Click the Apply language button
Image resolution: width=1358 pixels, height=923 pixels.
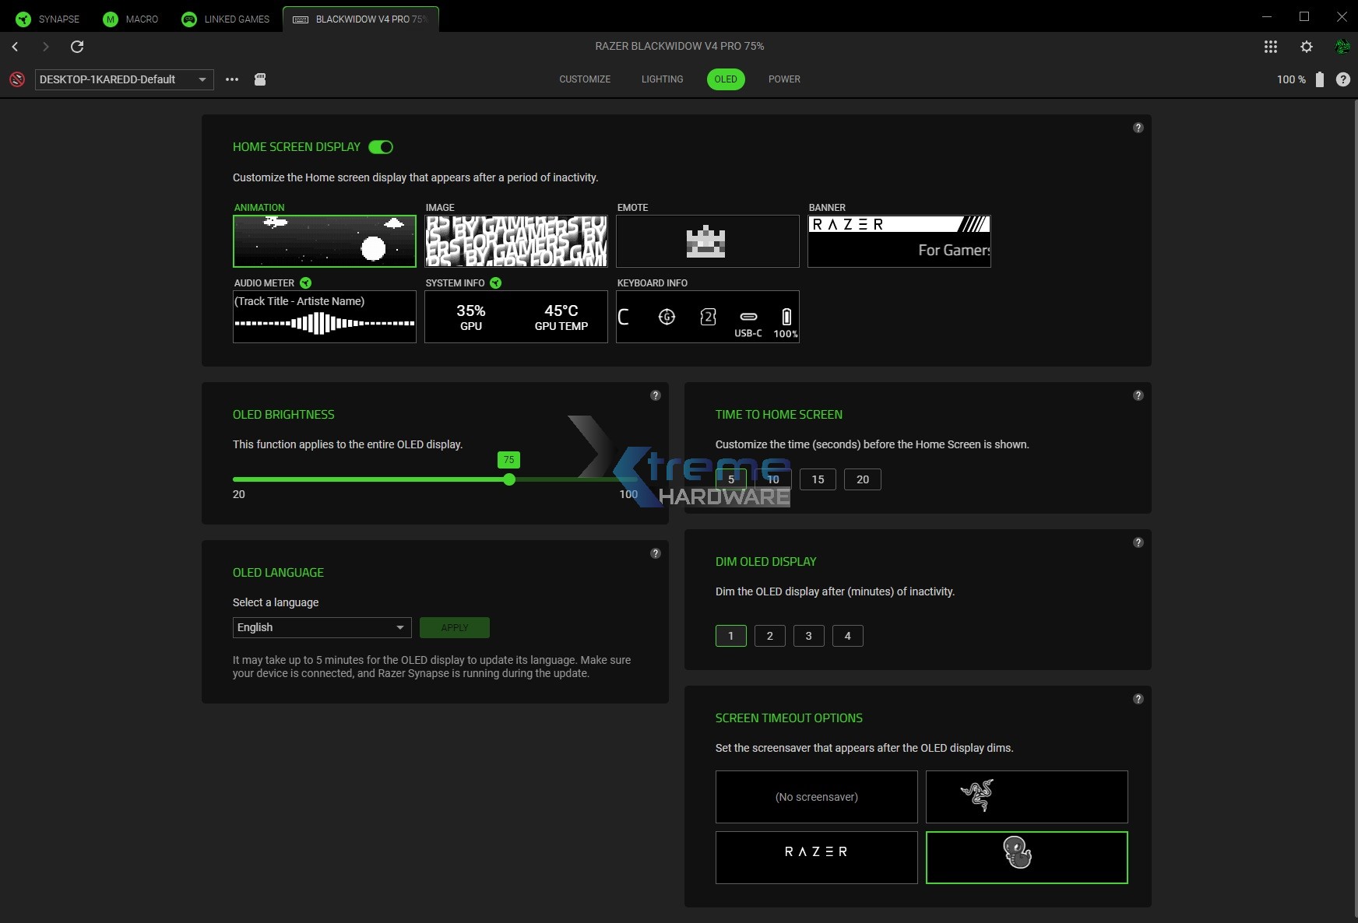455,627
